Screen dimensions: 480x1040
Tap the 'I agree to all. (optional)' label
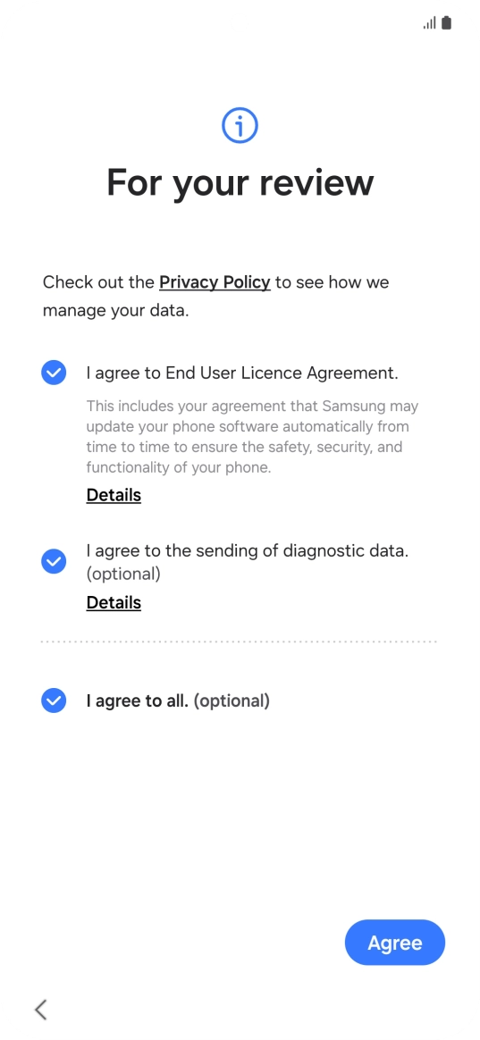pos(178,700)
